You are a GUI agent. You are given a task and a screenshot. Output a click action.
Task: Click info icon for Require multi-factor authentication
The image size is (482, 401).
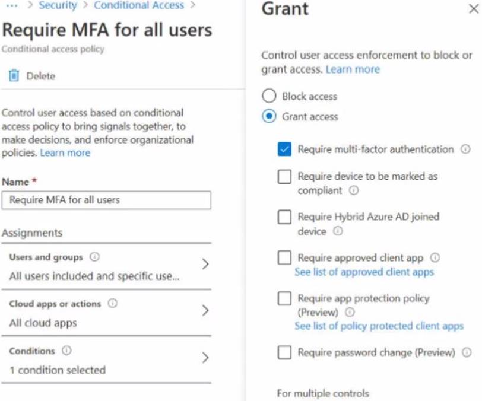click(466, 149)
